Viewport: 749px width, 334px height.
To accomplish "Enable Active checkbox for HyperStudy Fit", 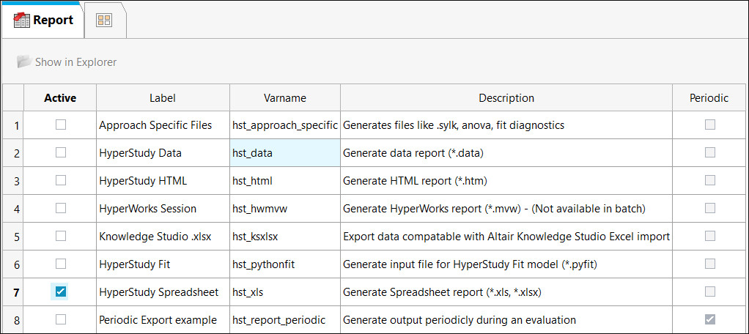I will [60, 264].
